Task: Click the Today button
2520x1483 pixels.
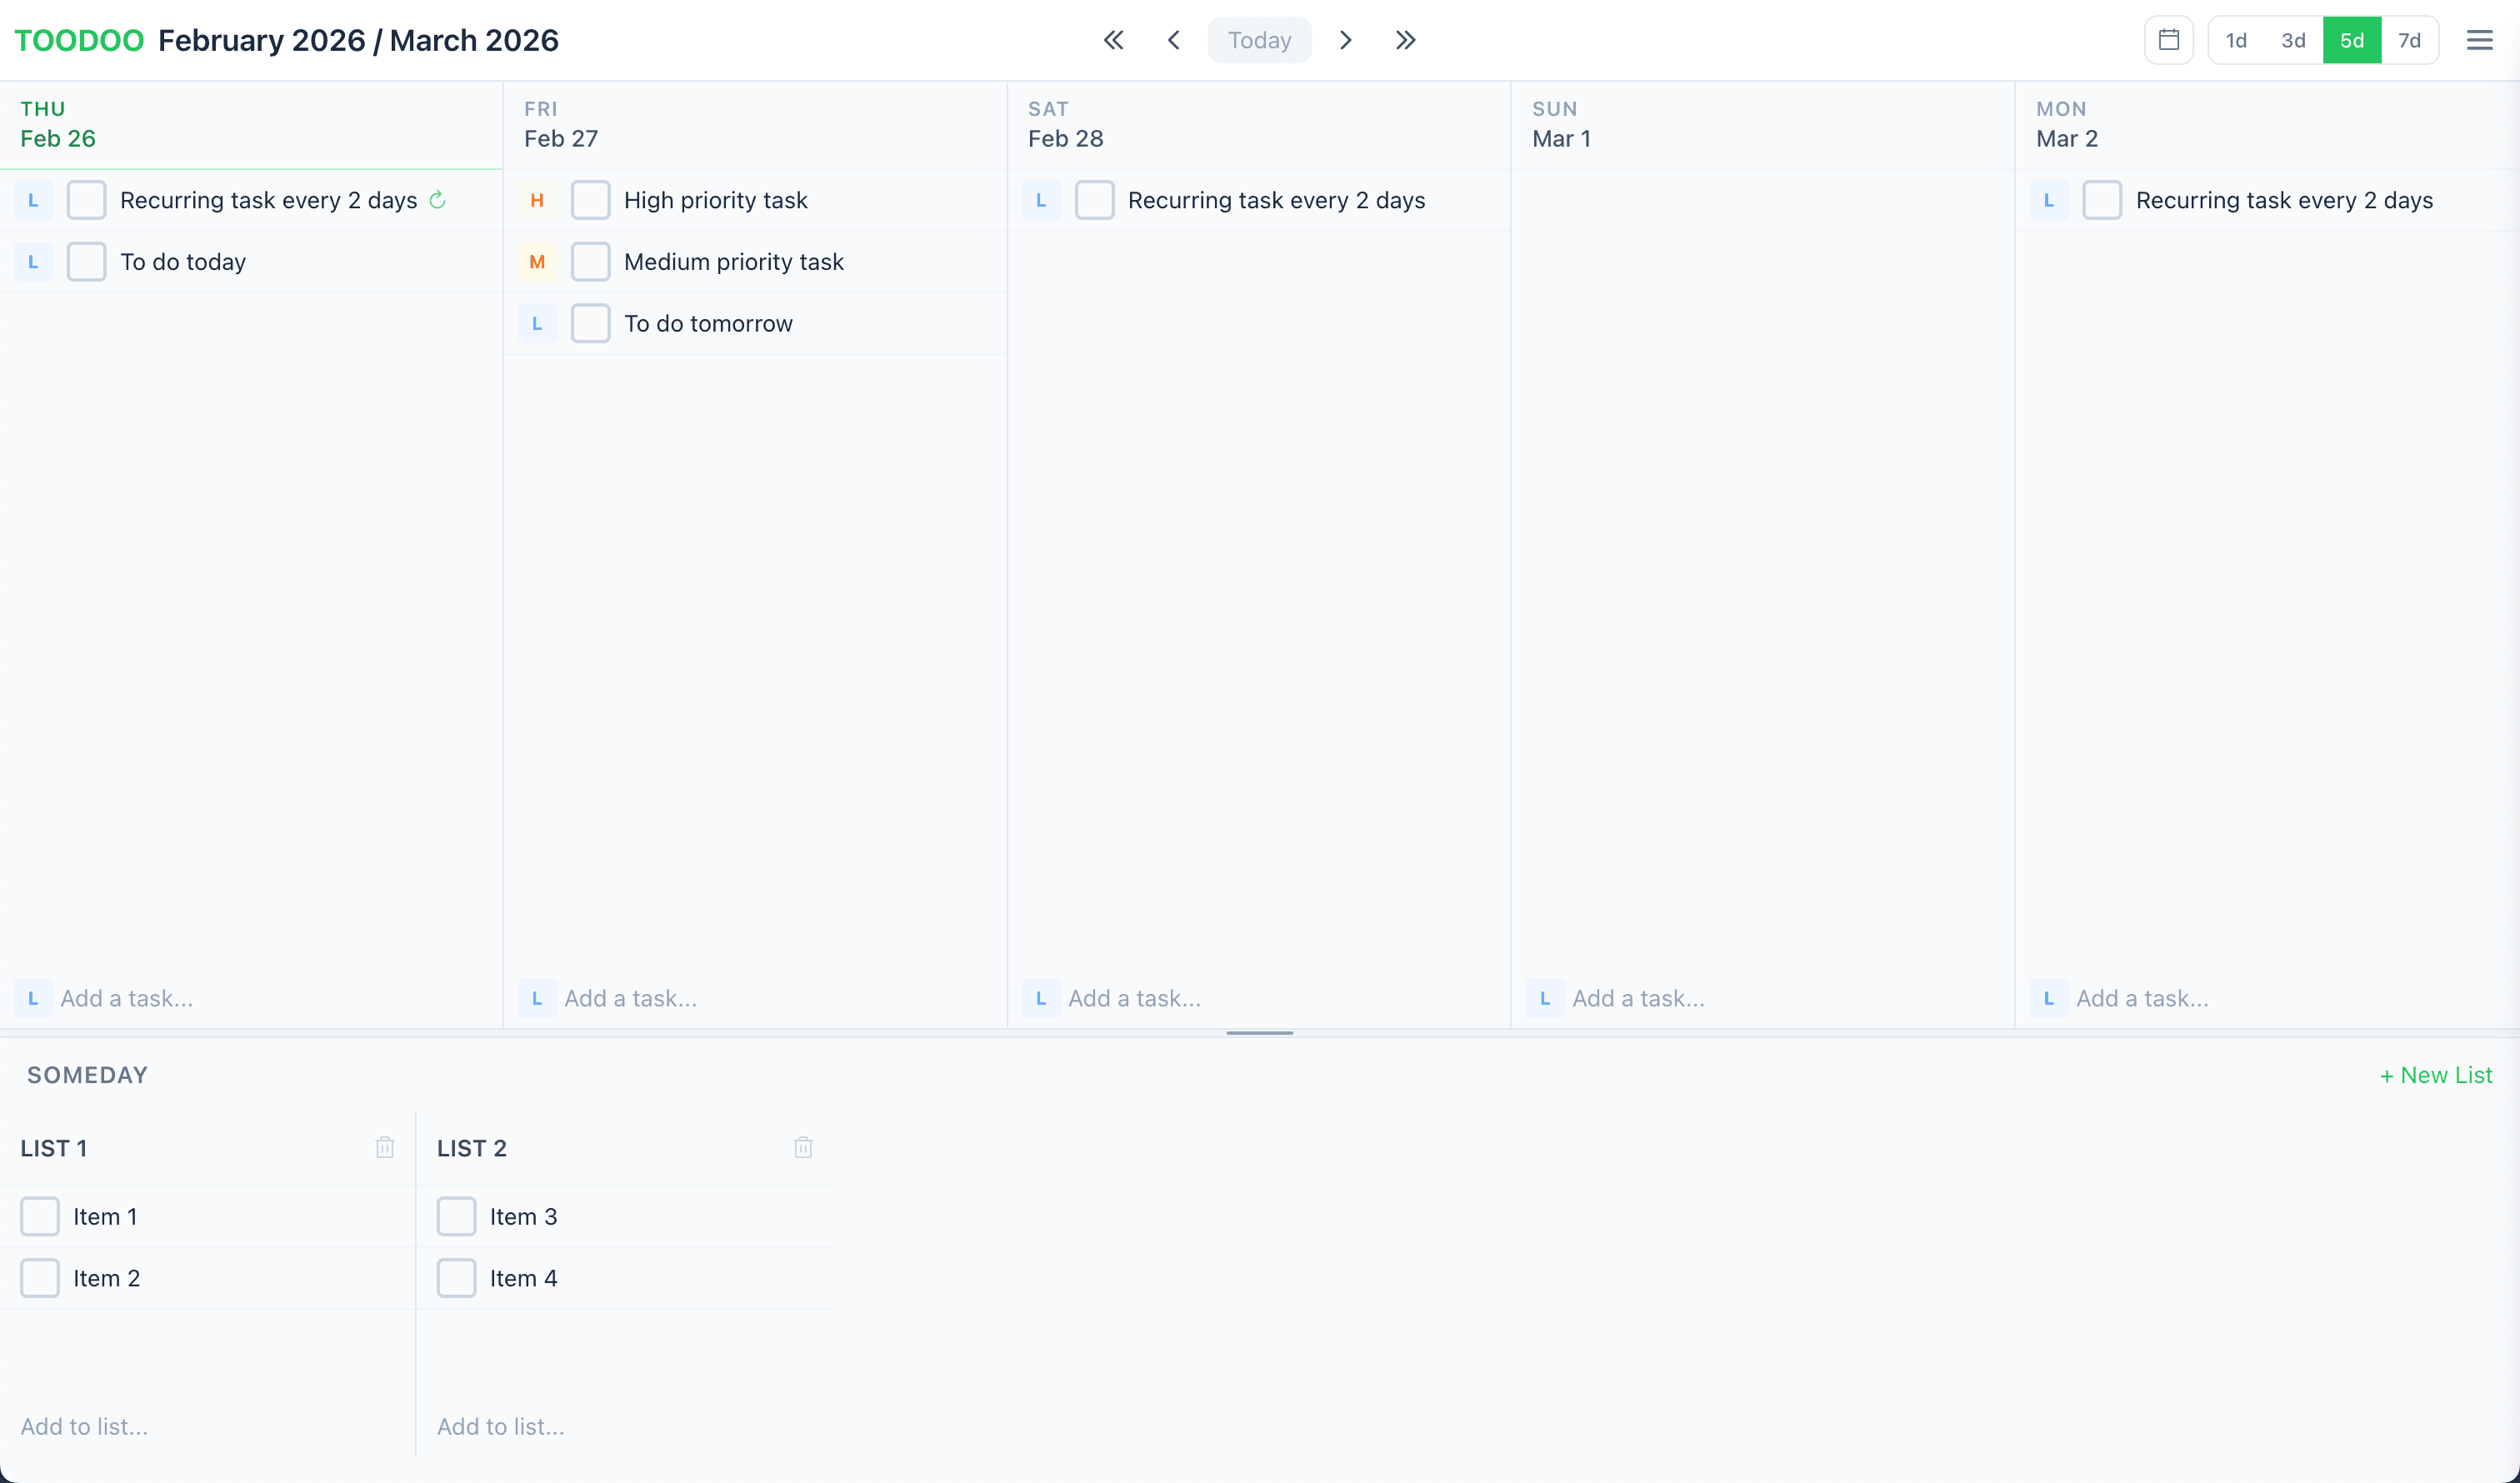Action: pyautogui.click(x=1259, y=40)
